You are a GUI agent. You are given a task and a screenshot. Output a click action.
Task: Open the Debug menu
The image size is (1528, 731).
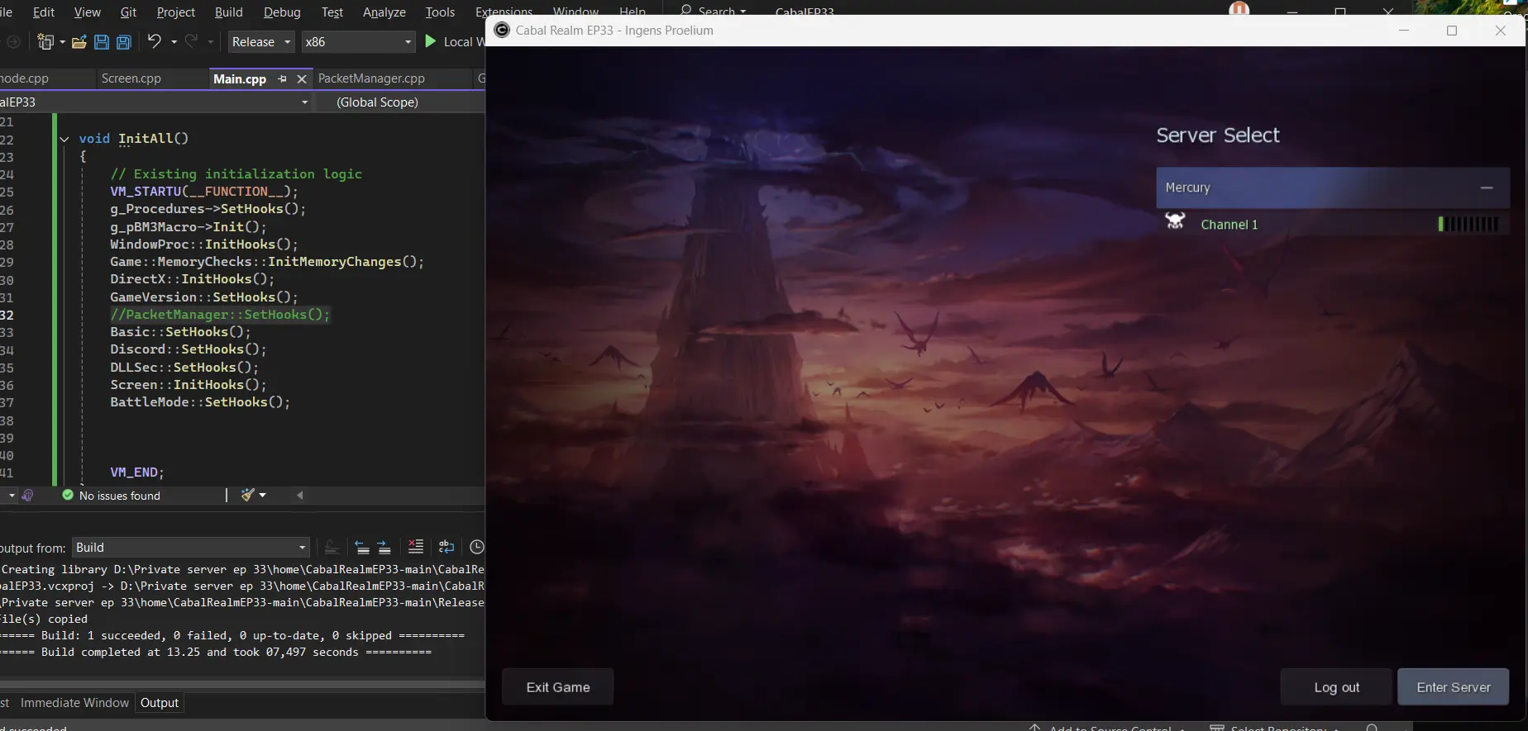tap(282, 12)
